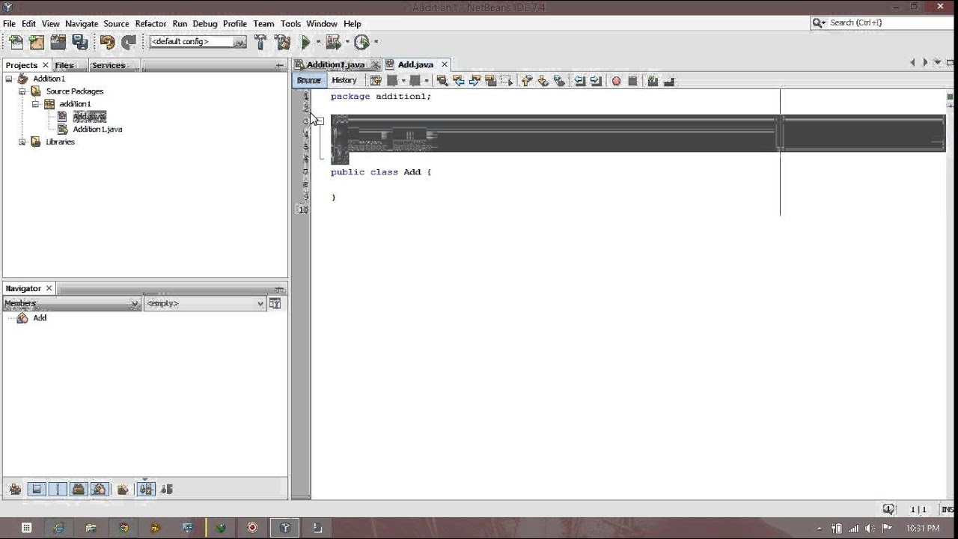The image size is (958, 539).
Task: Select Addition1.java in Projects tree
Action: coord(97,130)
